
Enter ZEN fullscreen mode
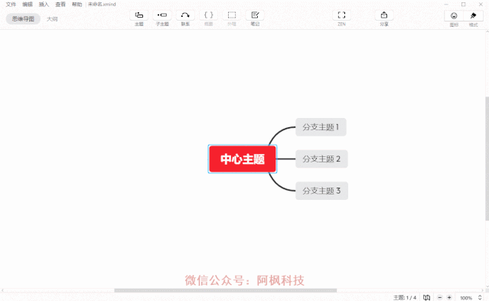point(341,15)
